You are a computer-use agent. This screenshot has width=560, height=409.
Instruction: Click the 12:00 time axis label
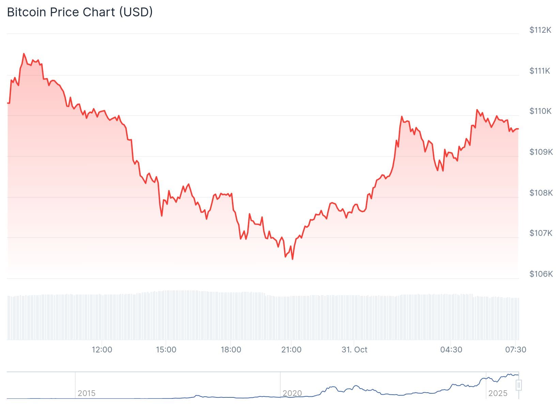[x=102, y=350]
